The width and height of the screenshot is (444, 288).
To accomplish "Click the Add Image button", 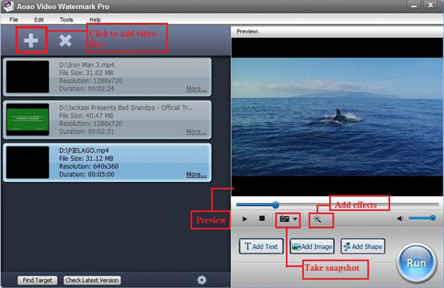I will pyautogui.click(x=312, y=247).
